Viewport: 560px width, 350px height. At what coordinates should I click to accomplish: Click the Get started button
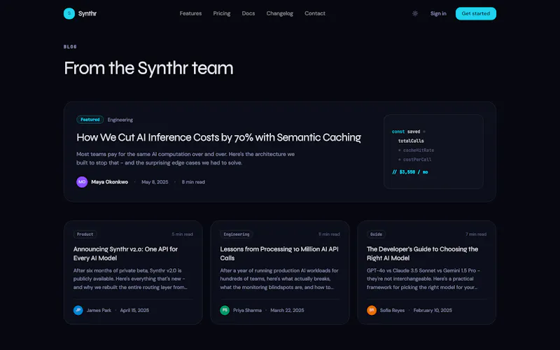[x=476, y=13]
